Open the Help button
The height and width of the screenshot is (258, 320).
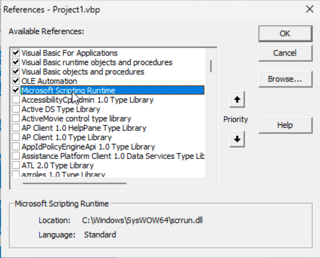(285, 125)
